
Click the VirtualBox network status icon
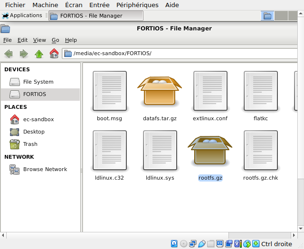(192, 244)
